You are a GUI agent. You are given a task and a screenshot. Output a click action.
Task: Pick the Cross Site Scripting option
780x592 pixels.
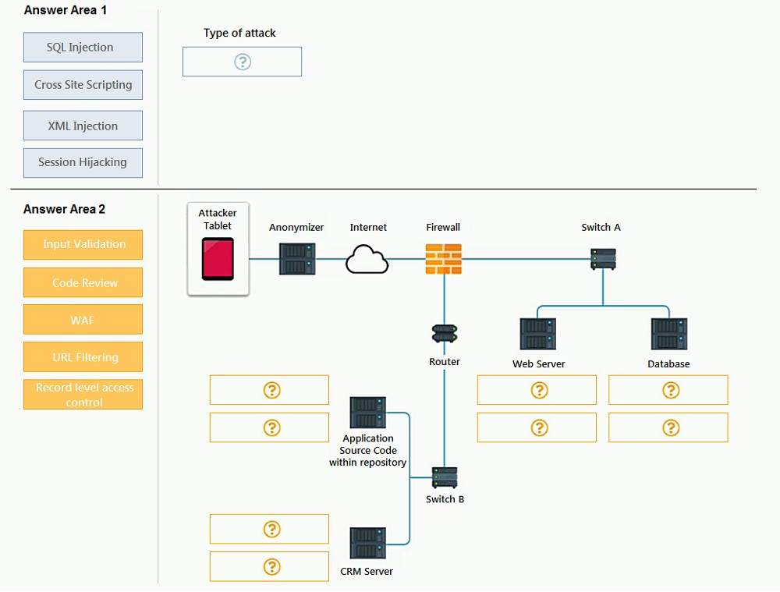83,85
